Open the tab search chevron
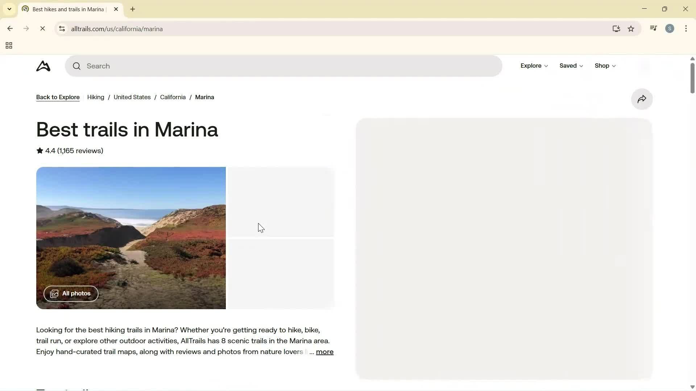Viewport: 696px width, 391px height. click(x=9, y=9)
